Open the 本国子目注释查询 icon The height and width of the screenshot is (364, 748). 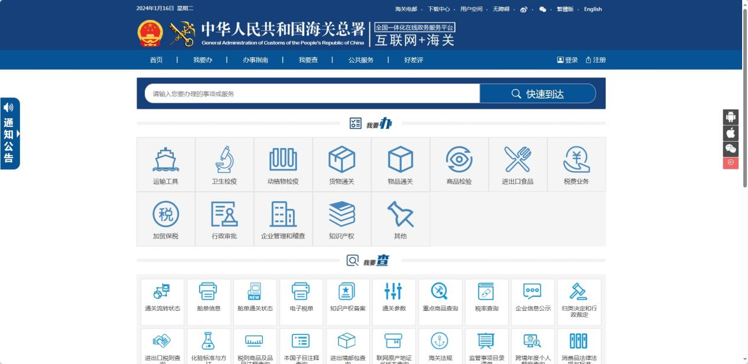pyautogui.click(x=301, y=341)
